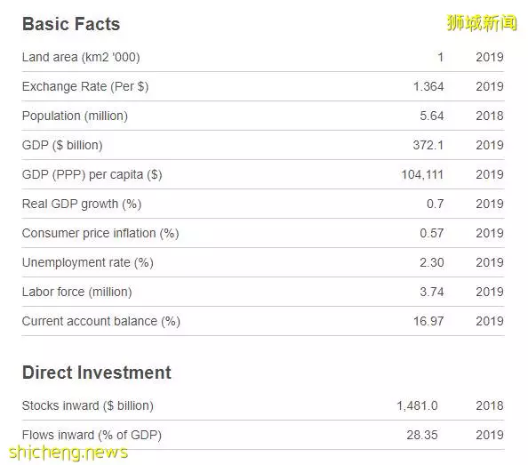This screenshot has width=528, height=465.
Task: Click the Labor force value 3.74
Action: click(x=431, y=292)
